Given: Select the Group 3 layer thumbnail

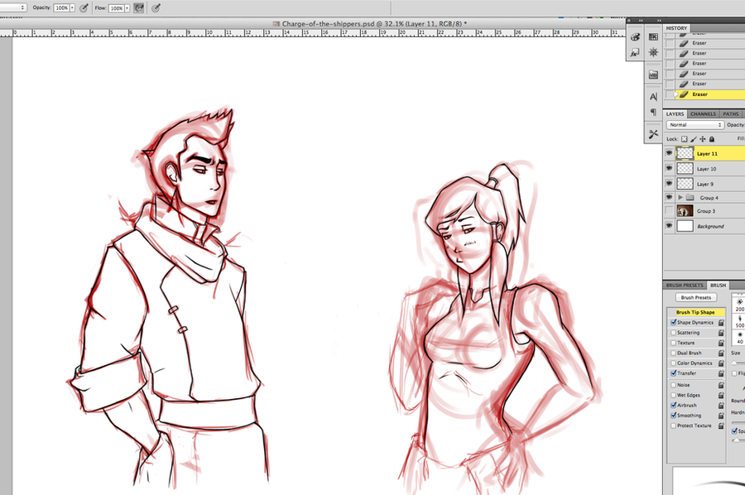Looking at the screenshot, I should [x=685, y=210].
